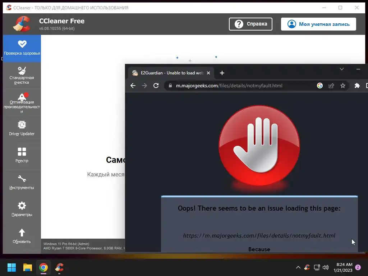
Task: Click Chrome forward navigation arrow
Action: (x=144, y=86)
